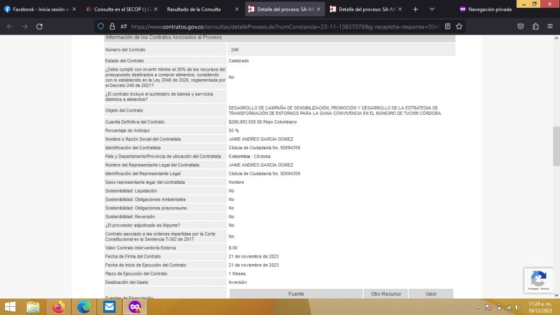Go back to the previous page
Screen dimensions: 560x315
tap(10, 26)
